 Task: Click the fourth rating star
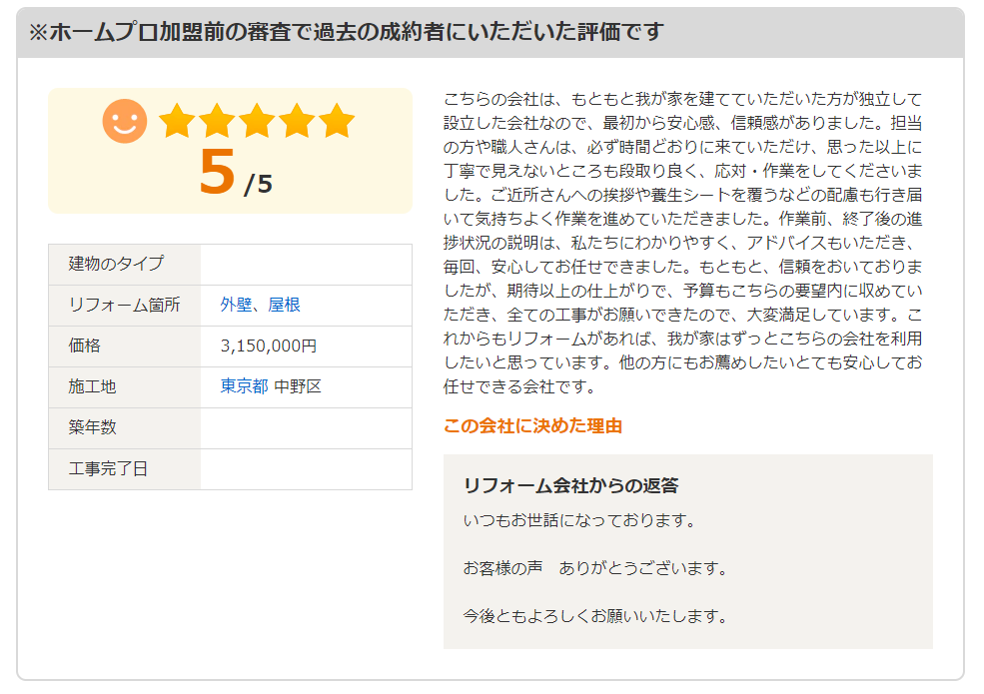pyautogui.click(x=297, y=121)
